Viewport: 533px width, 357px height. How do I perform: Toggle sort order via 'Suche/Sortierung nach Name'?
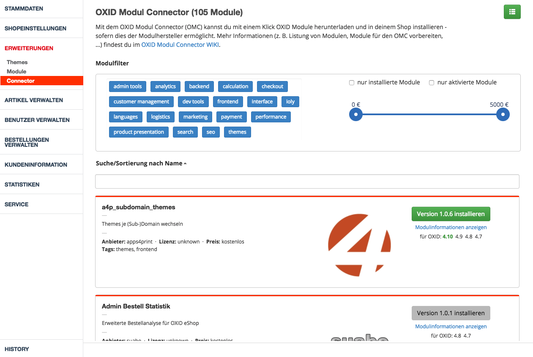coord(141,163)
